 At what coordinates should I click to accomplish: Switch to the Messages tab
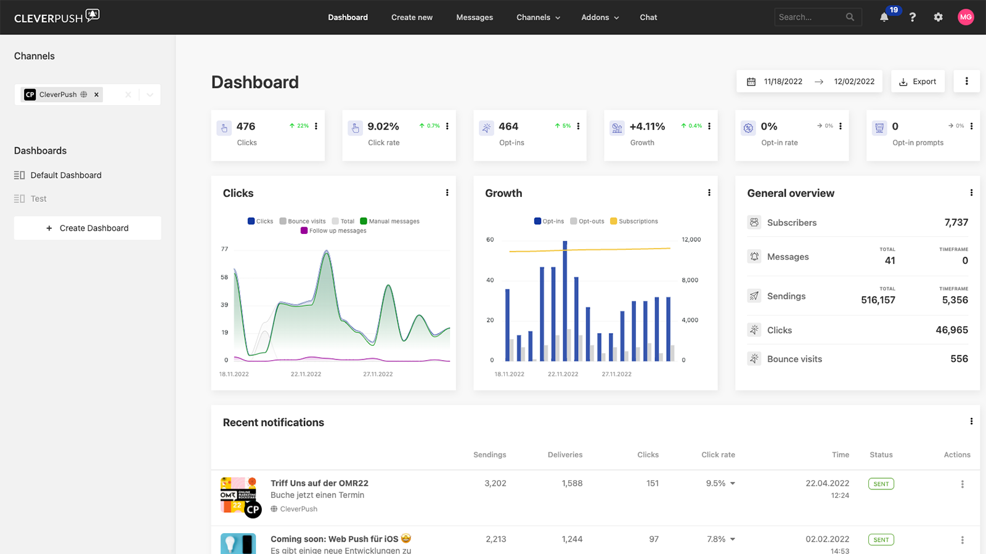474,17
